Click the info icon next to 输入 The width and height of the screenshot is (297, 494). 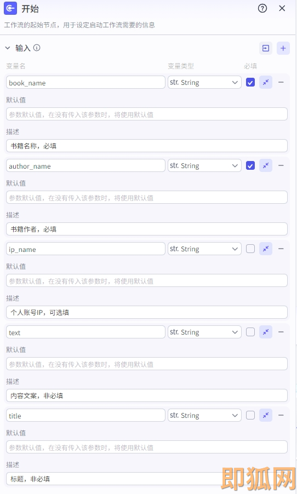click(x=37, y=48)
